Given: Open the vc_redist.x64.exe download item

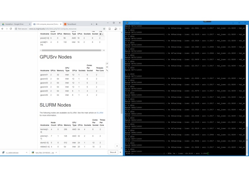Looking at the screenshot, I should [x=12, y=153].
